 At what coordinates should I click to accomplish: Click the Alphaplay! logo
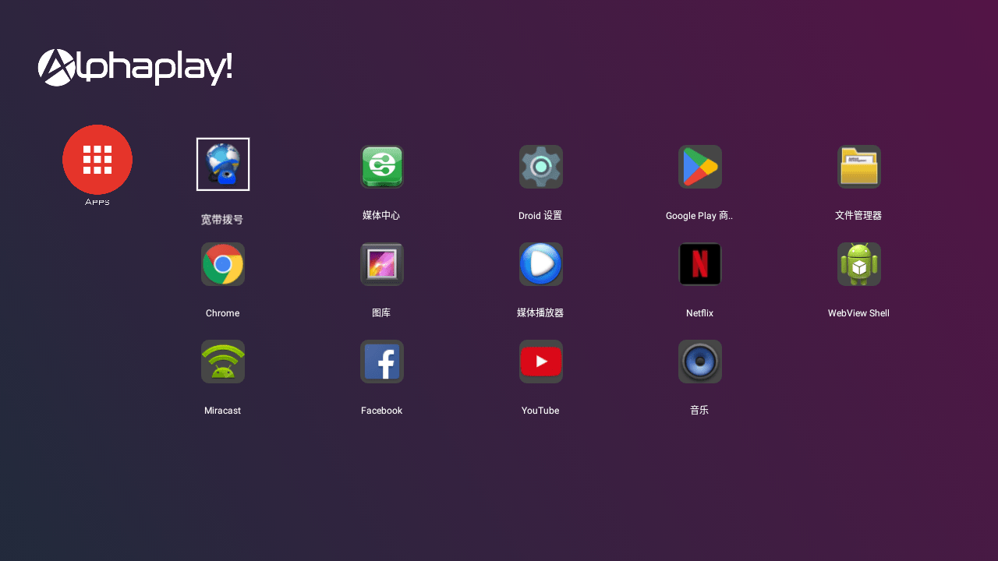tap(135, 68)
